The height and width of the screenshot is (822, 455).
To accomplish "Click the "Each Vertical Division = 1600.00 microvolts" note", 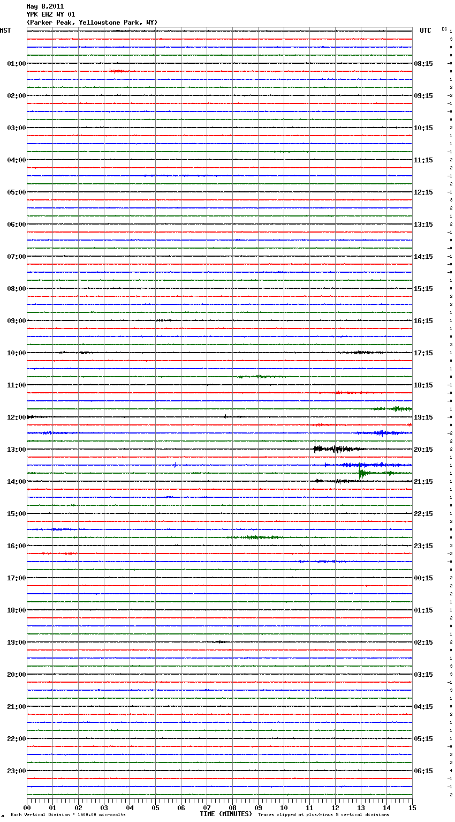I will click(68, 815).
